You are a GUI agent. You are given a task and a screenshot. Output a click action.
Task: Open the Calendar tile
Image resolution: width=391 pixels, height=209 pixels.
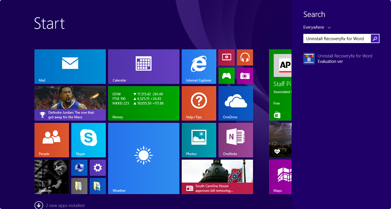(x=144, y=67)
